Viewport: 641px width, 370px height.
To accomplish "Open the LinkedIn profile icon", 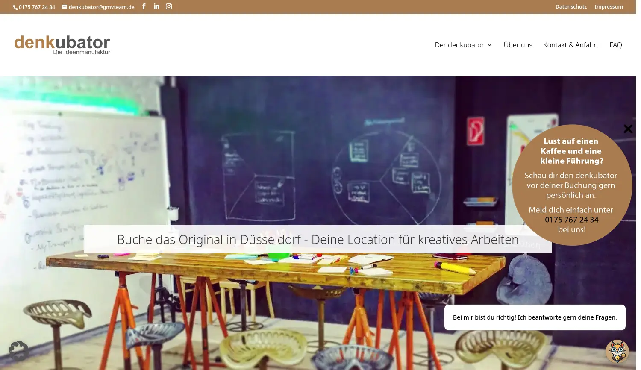I will coord(156,6).
